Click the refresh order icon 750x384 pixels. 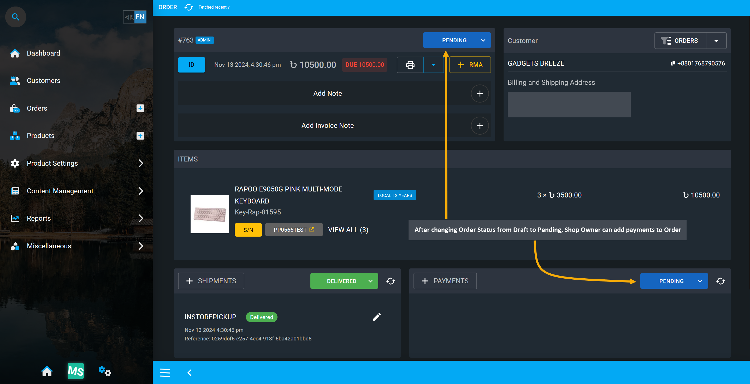click(x=188, y=7)
